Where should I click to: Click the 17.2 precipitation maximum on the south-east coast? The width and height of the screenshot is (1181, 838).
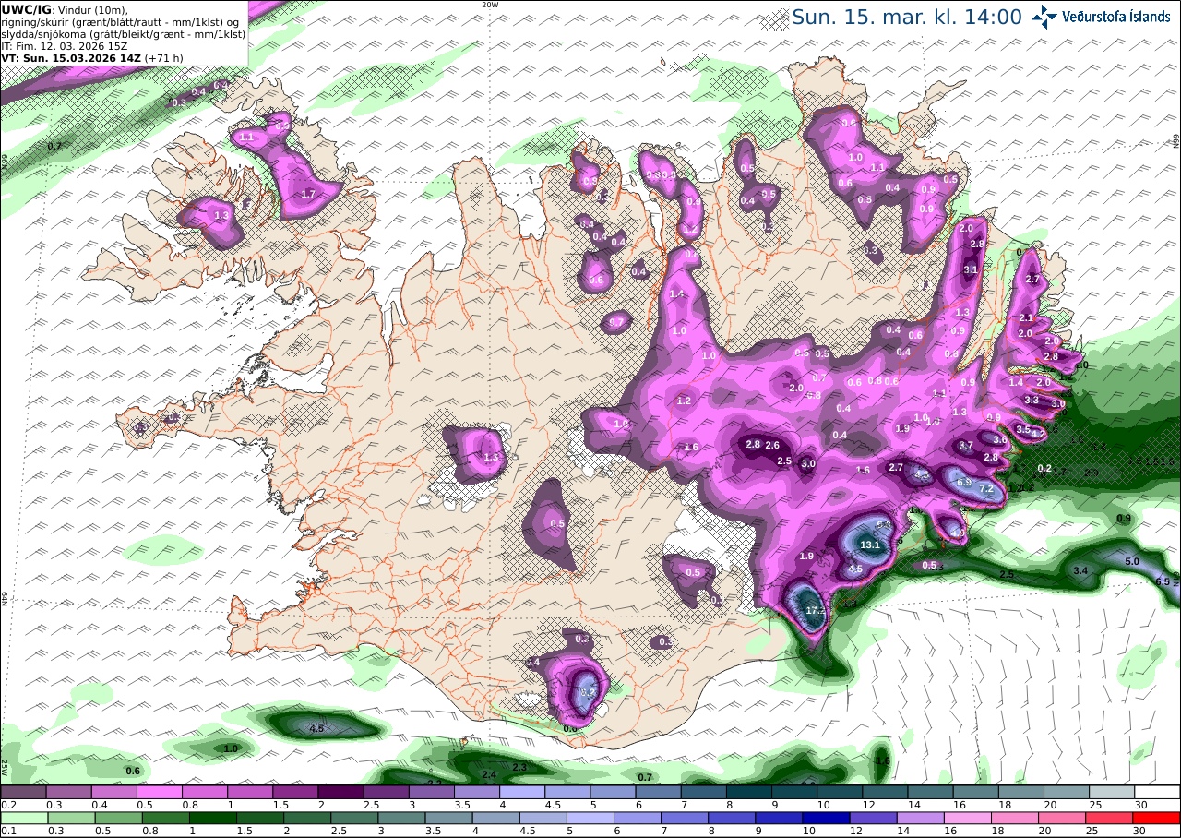(815, 611)
